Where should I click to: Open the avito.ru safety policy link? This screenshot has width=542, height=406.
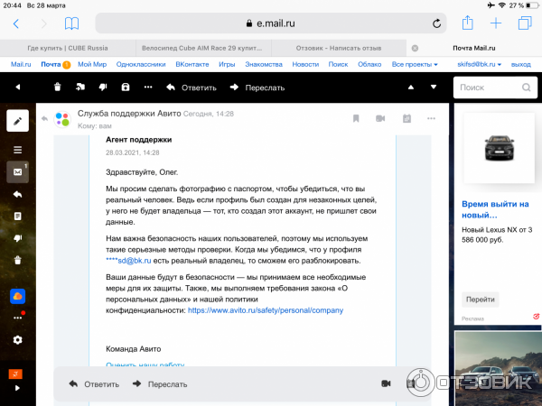pyautogui.click(x=266, y=310)
